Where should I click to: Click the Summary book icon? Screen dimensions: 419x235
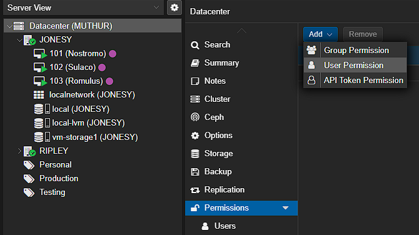click(194, 63)
